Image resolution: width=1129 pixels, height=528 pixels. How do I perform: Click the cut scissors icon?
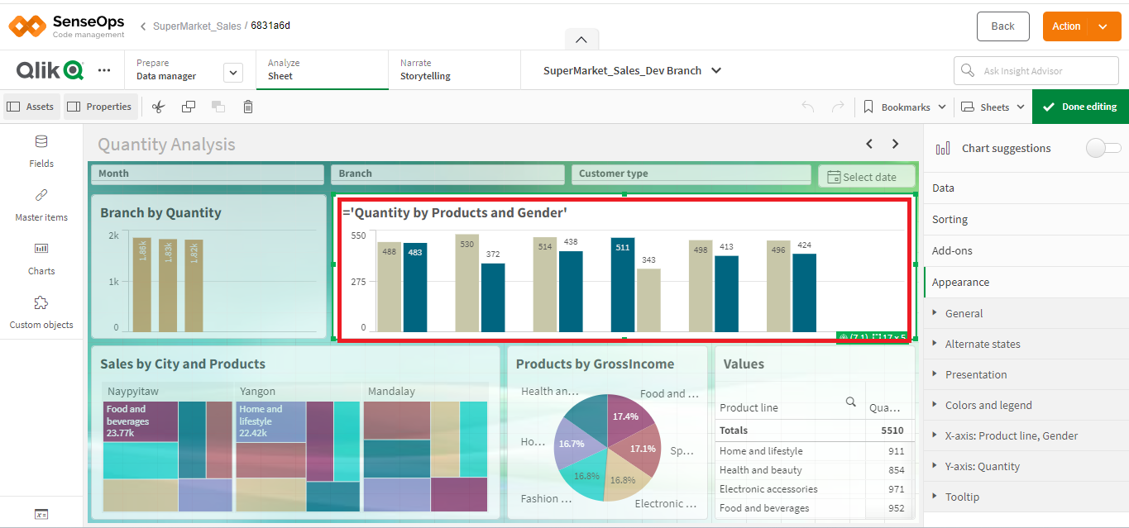tap(159, 107)
